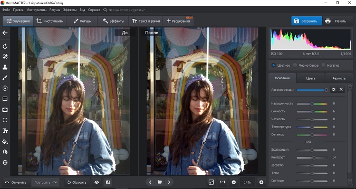The image size is (356, 189).
Task: Select the healing bandage tool
Action: (x=5, y=57)
